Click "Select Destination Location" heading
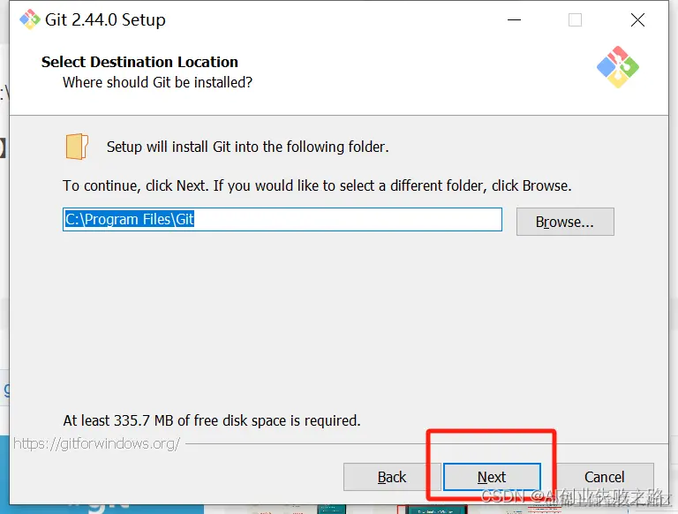Image resolution: width=678 pixels, height=514 pixels. coord(139,62)
